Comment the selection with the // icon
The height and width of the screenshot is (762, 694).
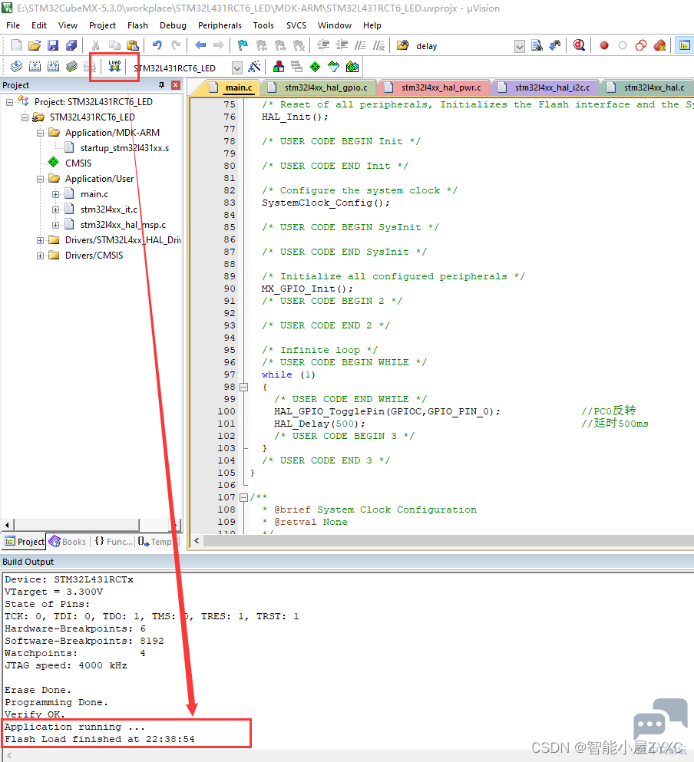(x=360, y=45)
